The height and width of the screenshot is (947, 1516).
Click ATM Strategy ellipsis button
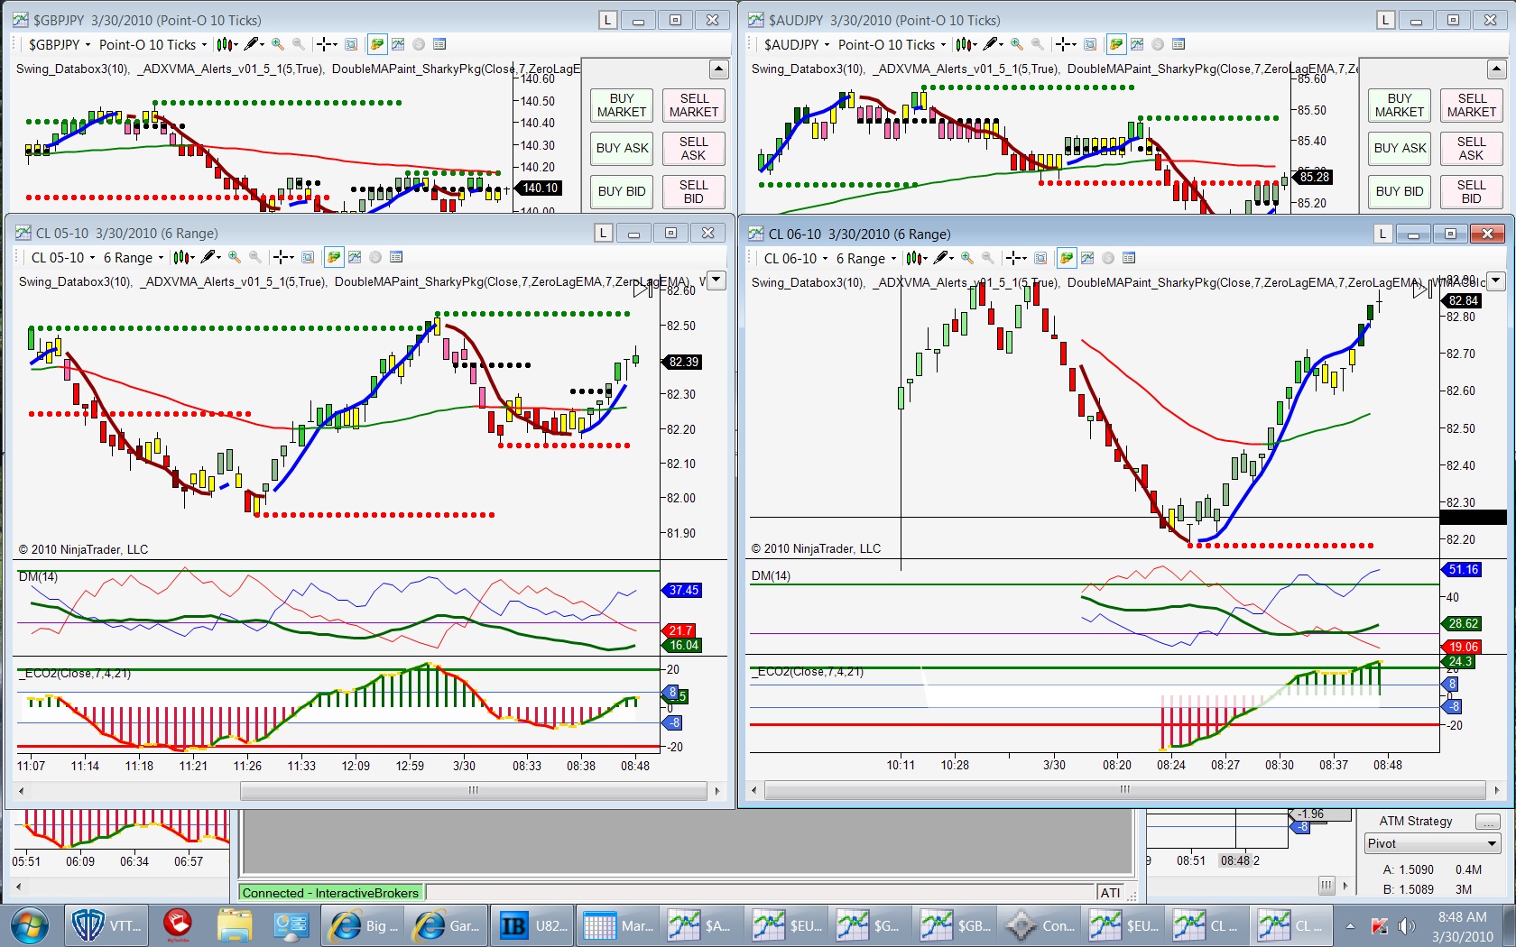(1487, 822)
